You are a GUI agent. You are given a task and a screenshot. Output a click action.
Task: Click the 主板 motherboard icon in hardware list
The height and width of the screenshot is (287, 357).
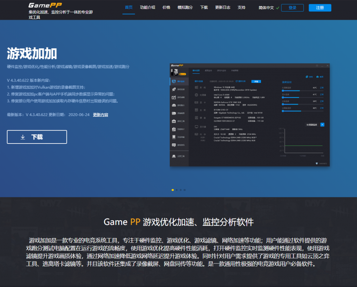pos(197,110)
